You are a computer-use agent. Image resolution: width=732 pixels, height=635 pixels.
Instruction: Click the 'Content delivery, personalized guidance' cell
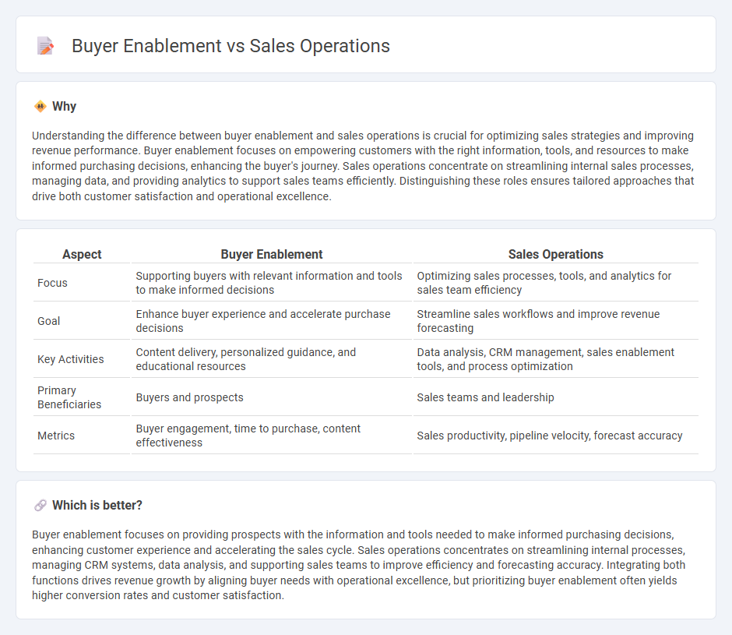[271, 359]
